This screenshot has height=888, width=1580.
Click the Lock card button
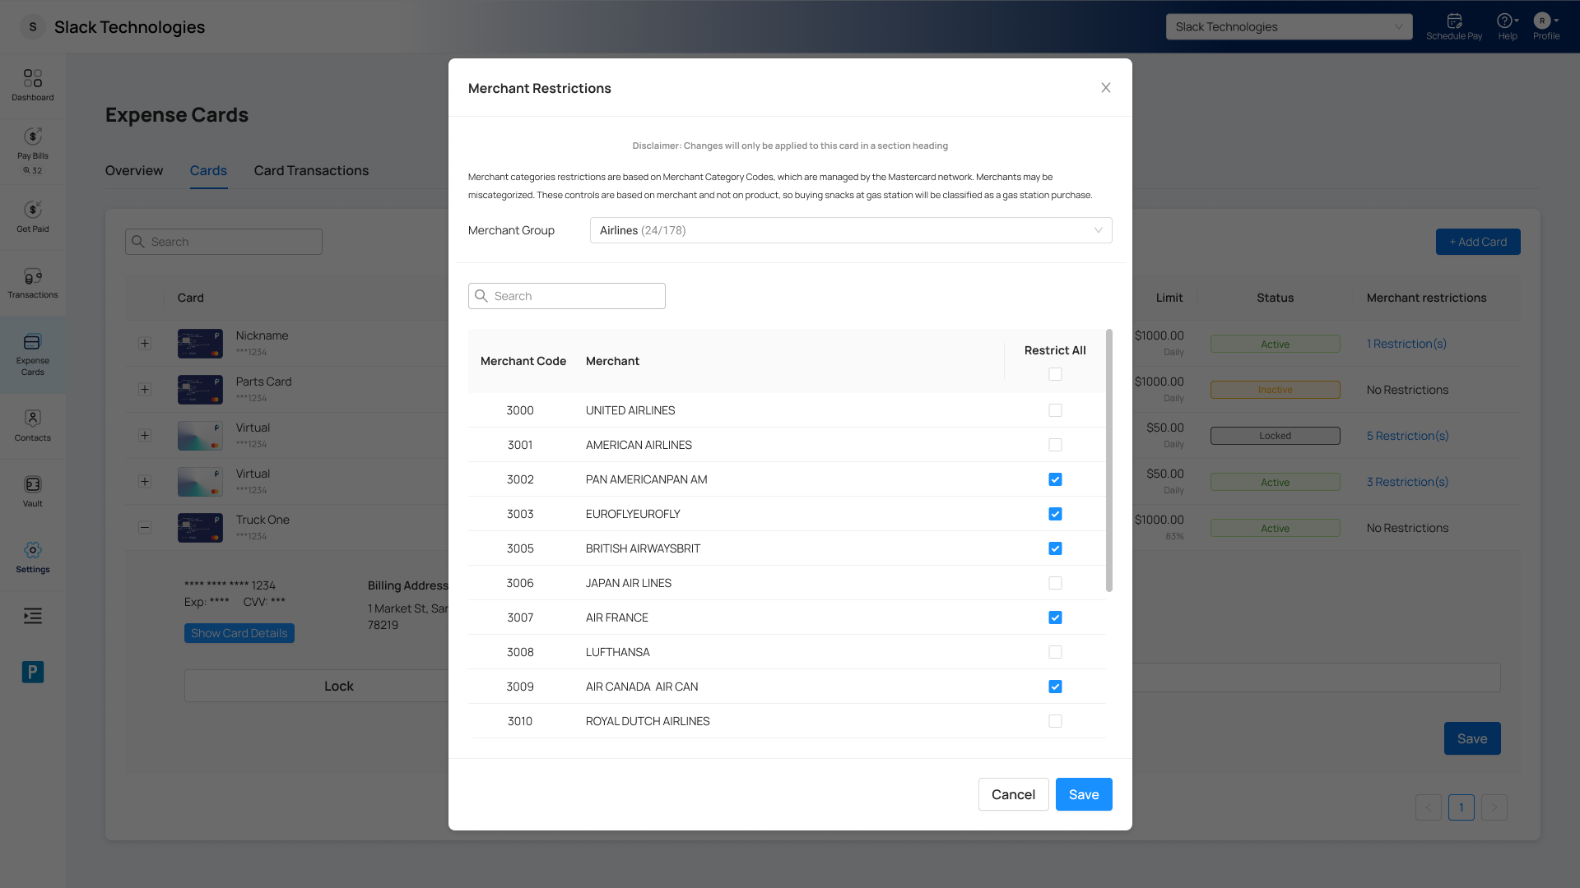338,686
